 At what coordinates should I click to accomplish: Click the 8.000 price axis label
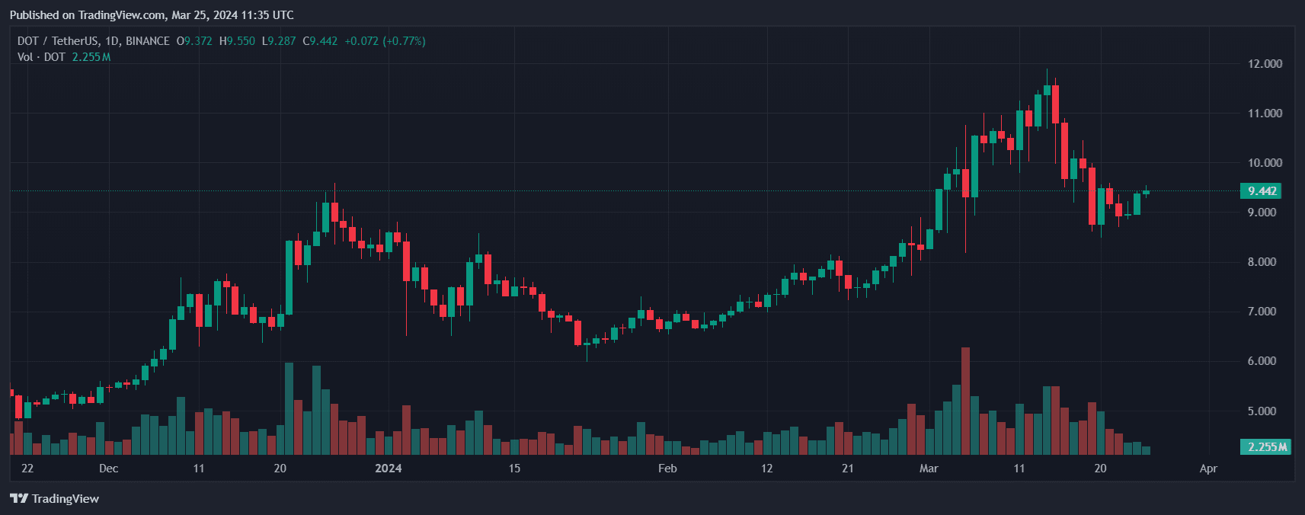click(x=1265, y=262)
